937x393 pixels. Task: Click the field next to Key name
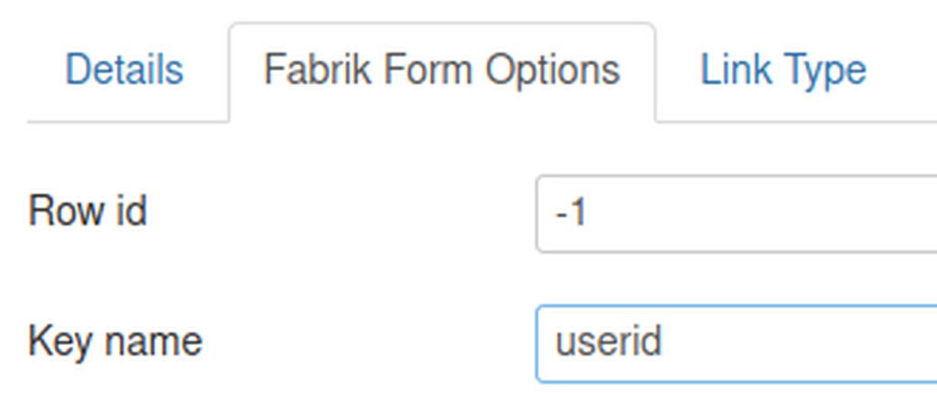[737, 343]
